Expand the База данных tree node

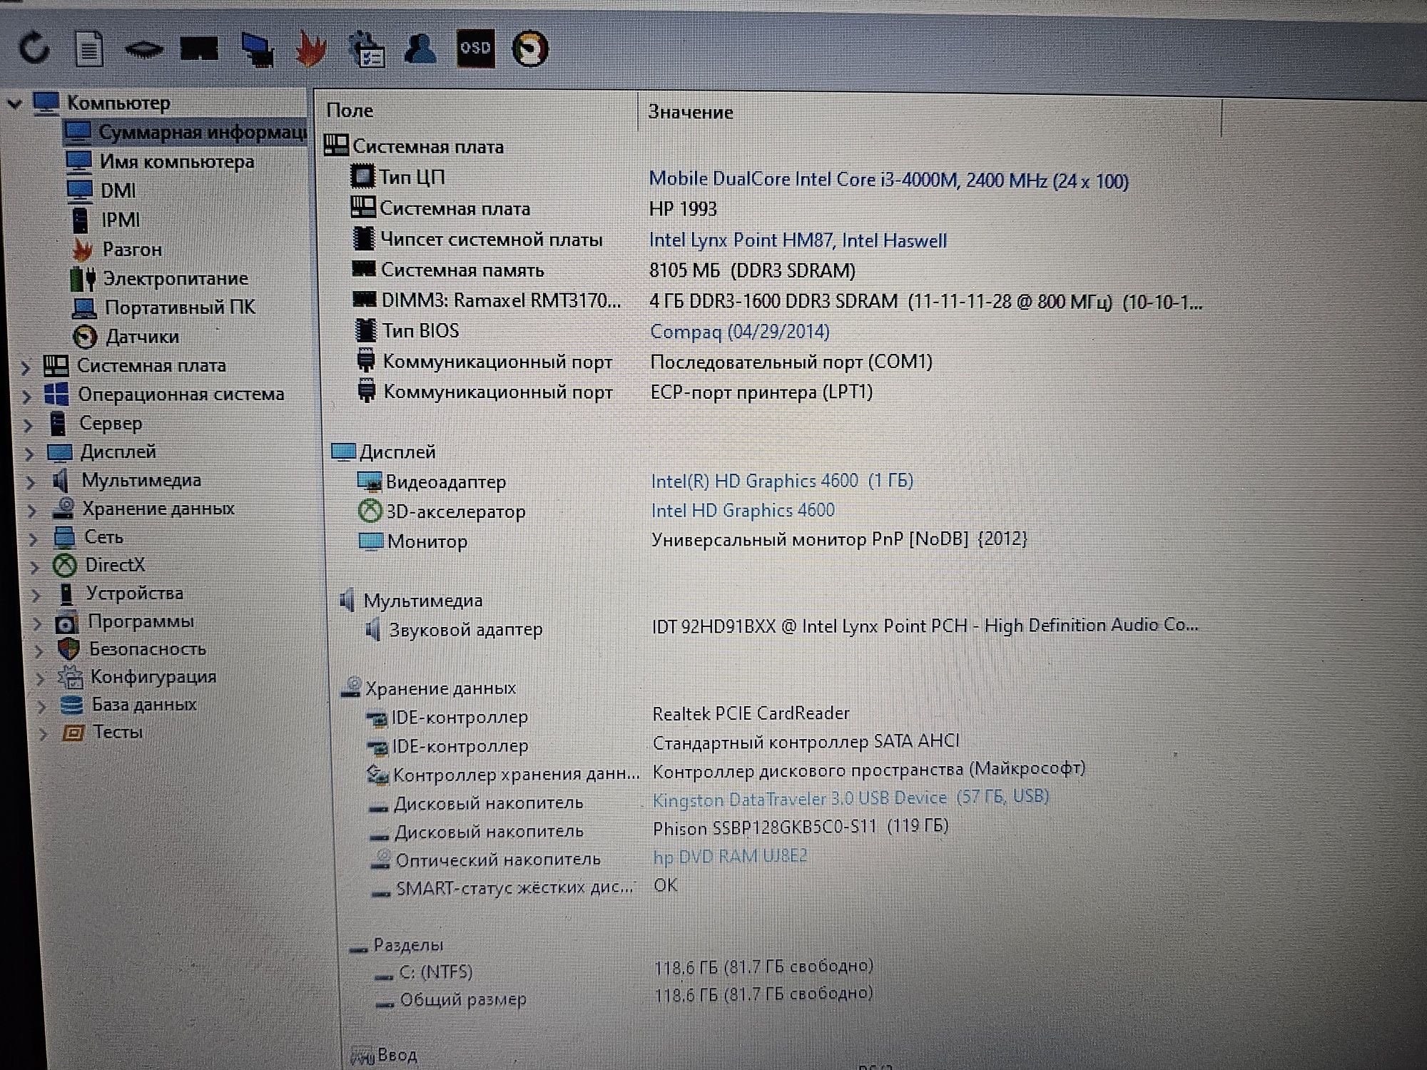tap(41, 706)
